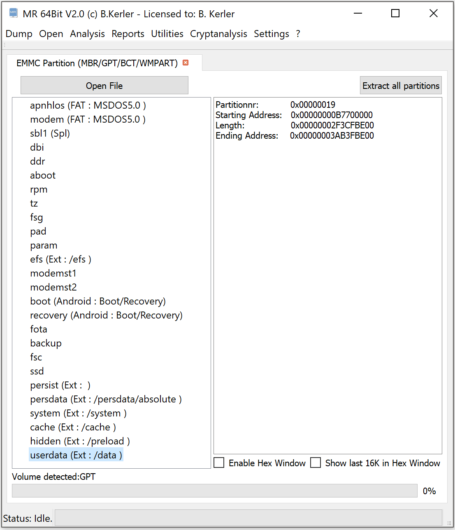Click Length value 0x00000002F3CFBE00

(x=332, y=125)
